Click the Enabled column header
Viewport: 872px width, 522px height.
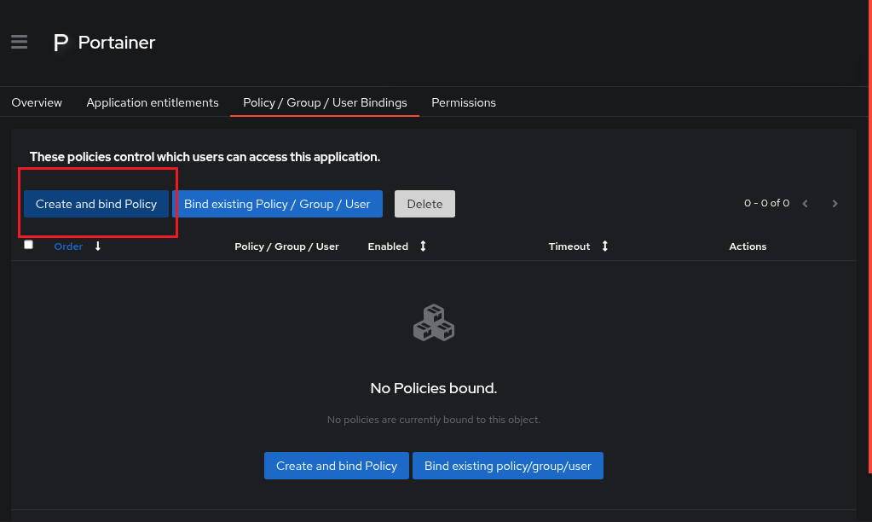point(388,246)
